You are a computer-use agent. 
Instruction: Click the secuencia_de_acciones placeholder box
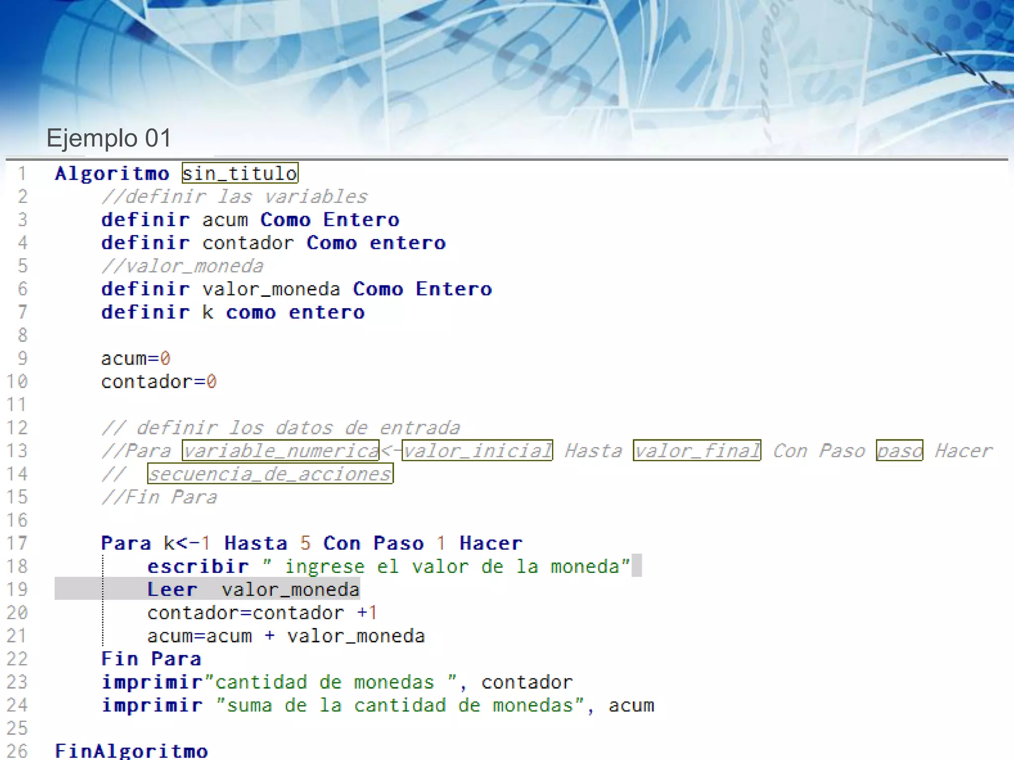point(270,474)
